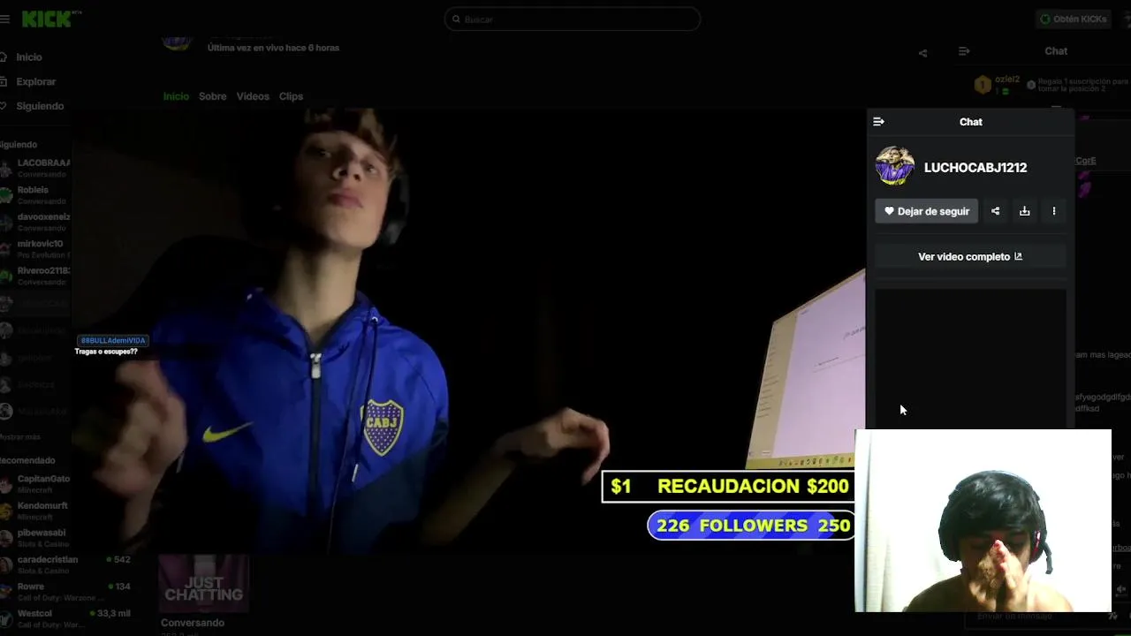
Task: Open Ver video completo link
Action: (x=970, y=257)
